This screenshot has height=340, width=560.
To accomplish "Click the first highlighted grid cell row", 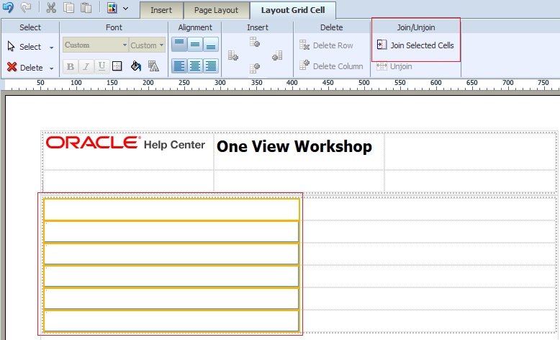I will point(171,210).
